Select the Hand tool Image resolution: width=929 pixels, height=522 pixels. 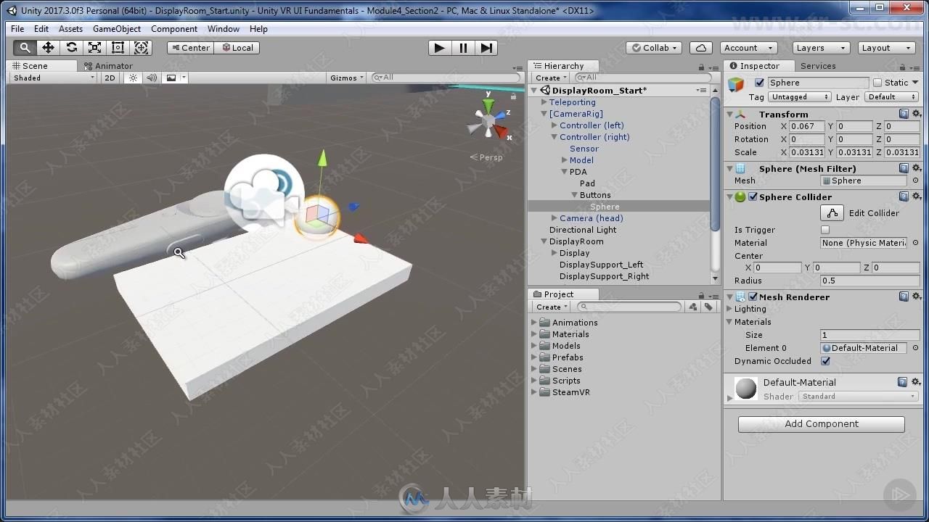(25, 48)
